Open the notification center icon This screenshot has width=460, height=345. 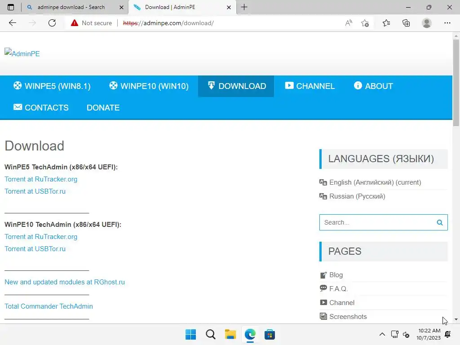click(x=448, y=334)
